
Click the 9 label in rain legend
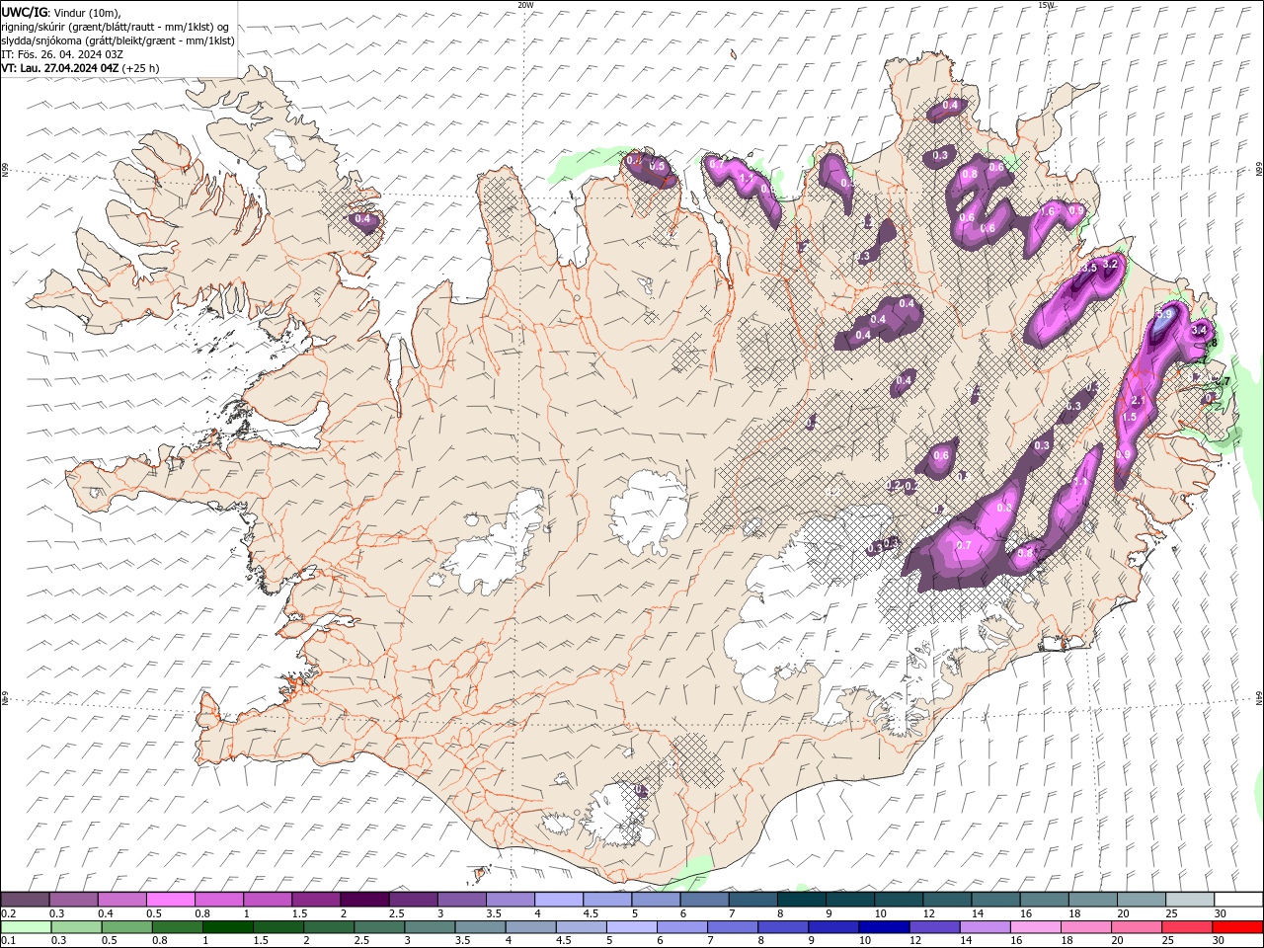point(814,941)
